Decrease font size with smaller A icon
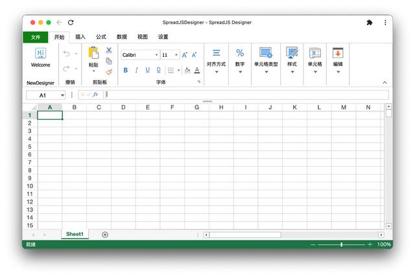This screenshot has width=415, height=278. pos(194,55)
